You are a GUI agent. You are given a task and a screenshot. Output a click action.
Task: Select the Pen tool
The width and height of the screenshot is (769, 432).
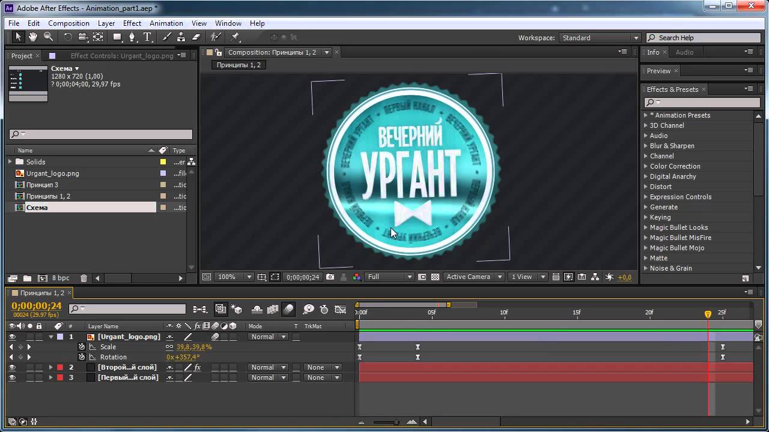click(x=133, y=37)
